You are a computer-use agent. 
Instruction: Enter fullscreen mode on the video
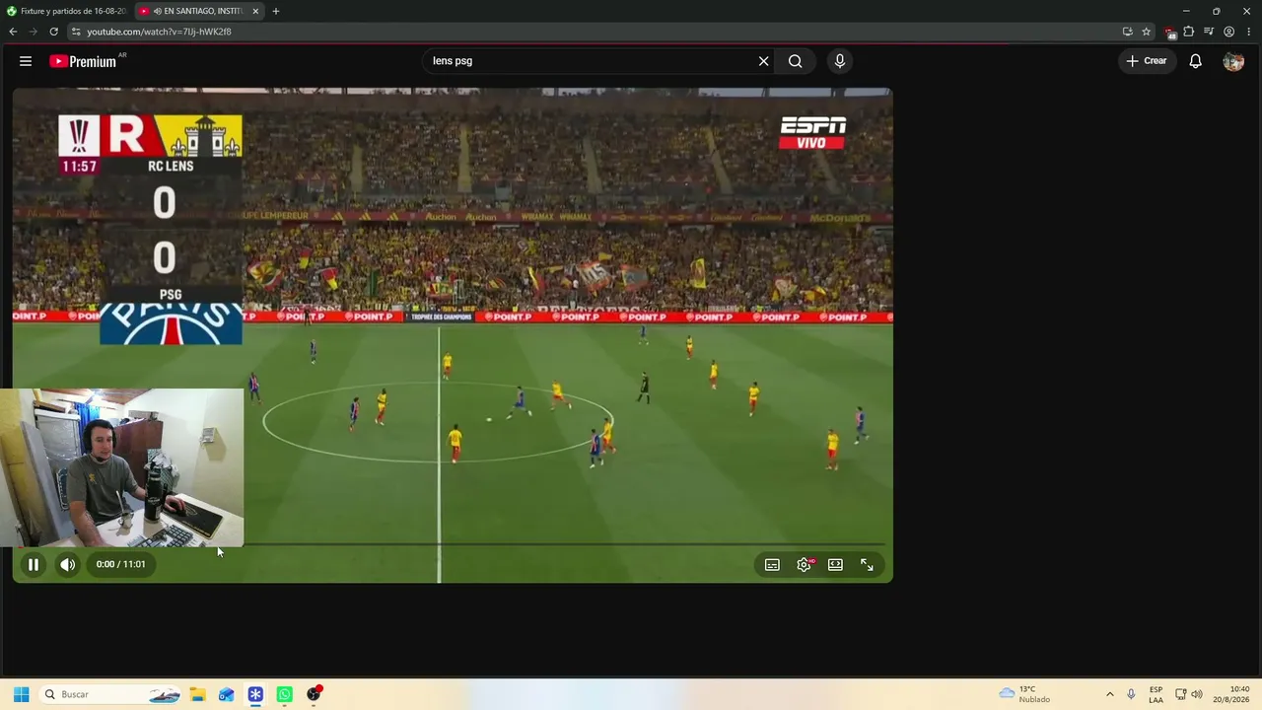[x=867, y=565]
